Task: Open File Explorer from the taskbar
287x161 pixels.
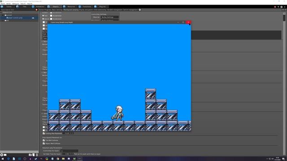Action: [63, 159]
